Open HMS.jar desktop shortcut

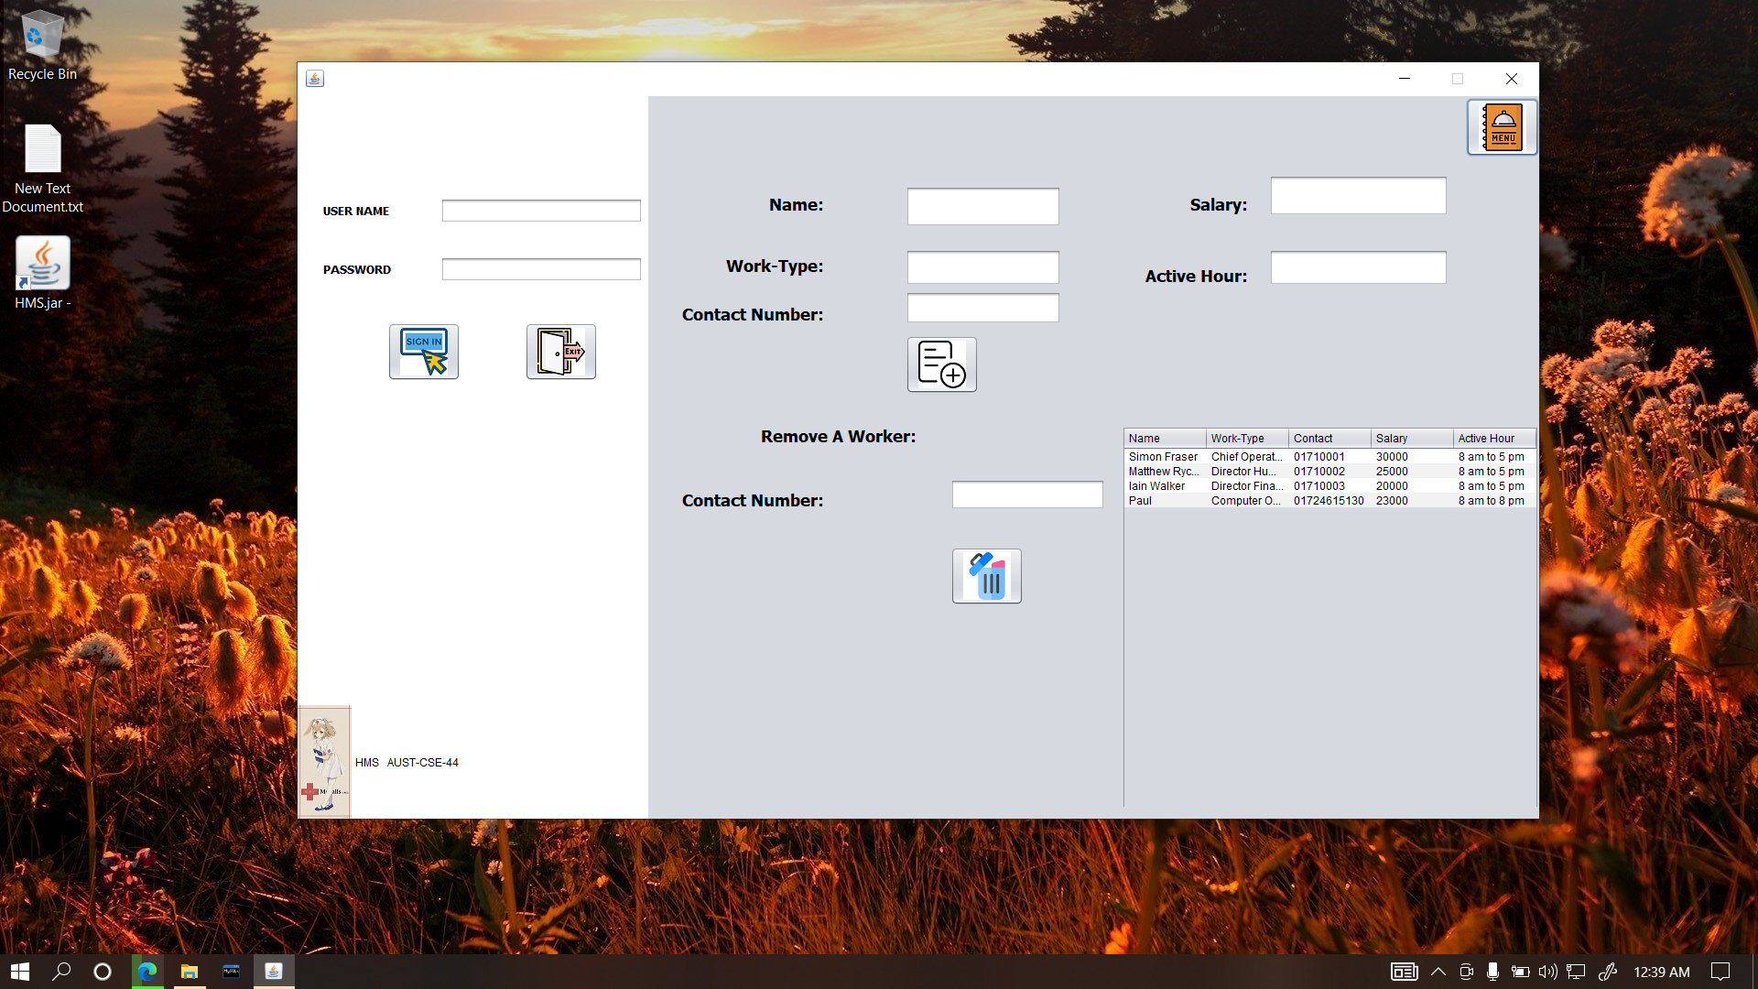(x=42, y=264)
